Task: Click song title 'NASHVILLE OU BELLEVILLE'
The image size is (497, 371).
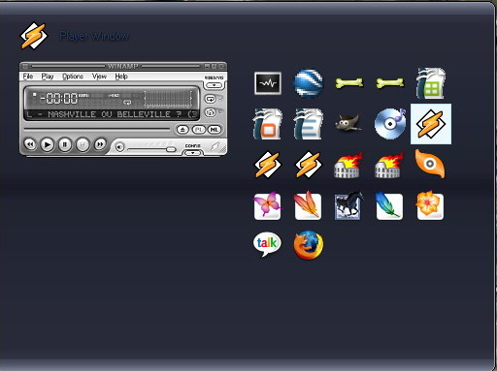Action: click(112, 114)
